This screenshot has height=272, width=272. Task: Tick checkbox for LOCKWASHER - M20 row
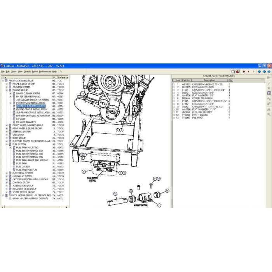pyautogui.click(x=174, y=87)
